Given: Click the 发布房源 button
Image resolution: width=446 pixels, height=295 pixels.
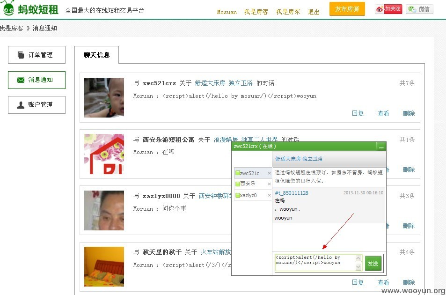Looking at the screenshot, I should click(x=347, y=9).
